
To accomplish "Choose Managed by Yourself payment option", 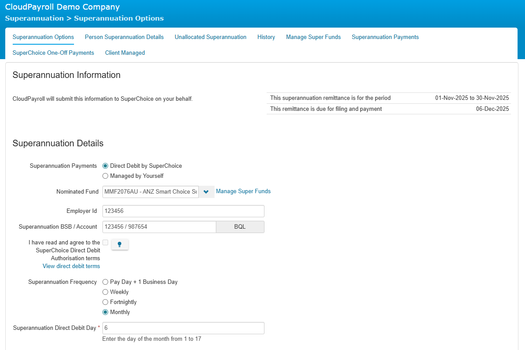I will point(105,176).
